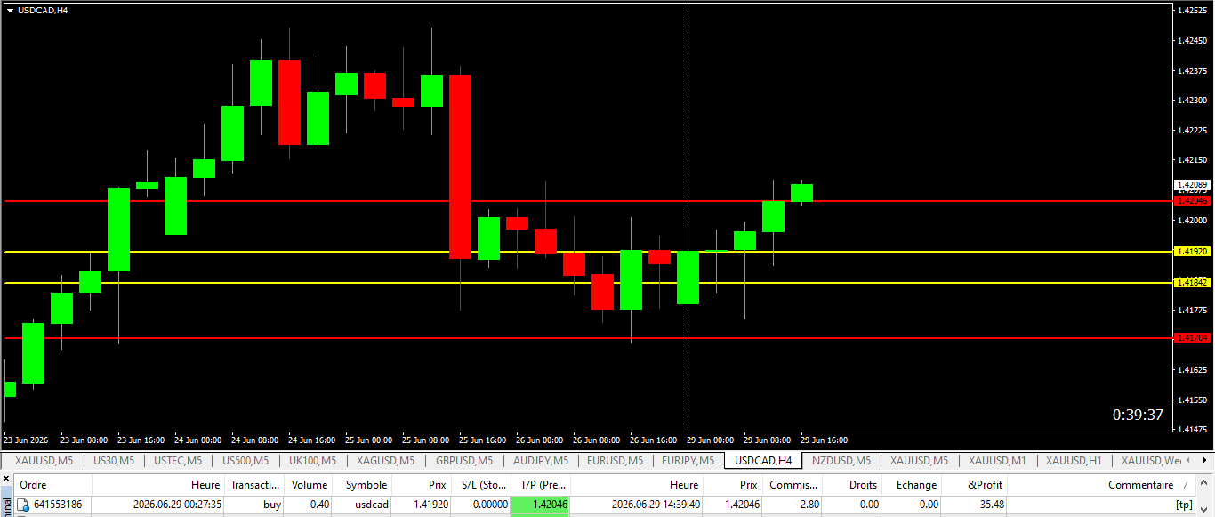This screenshot has width=1215, height=517.
Task: Click the sort arrow in Commentaire column header
Action: tap(1184, 485)
